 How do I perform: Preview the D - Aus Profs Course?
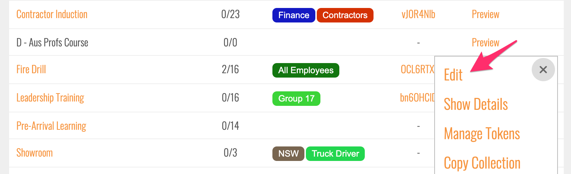[x=485, y=43]
